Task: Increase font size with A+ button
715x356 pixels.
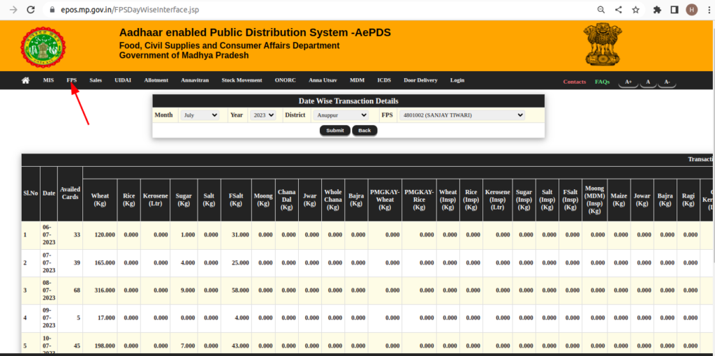Action: point(628,82)
